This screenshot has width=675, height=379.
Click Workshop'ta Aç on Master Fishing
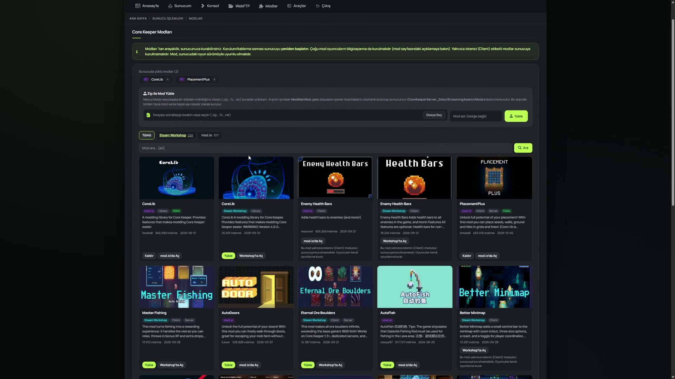172,365
